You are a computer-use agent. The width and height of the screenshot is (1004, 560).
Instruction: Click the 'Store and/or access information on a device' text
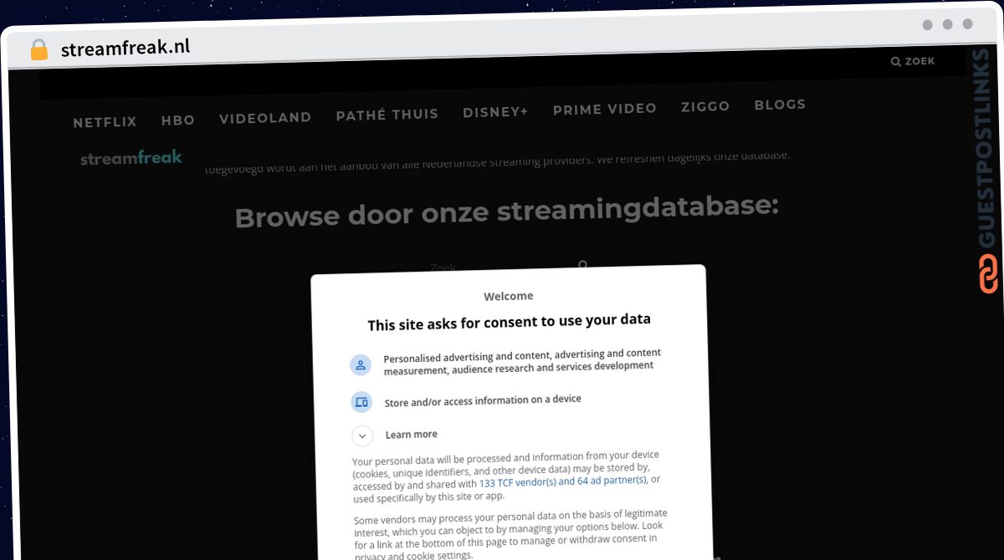pos(483,401)
